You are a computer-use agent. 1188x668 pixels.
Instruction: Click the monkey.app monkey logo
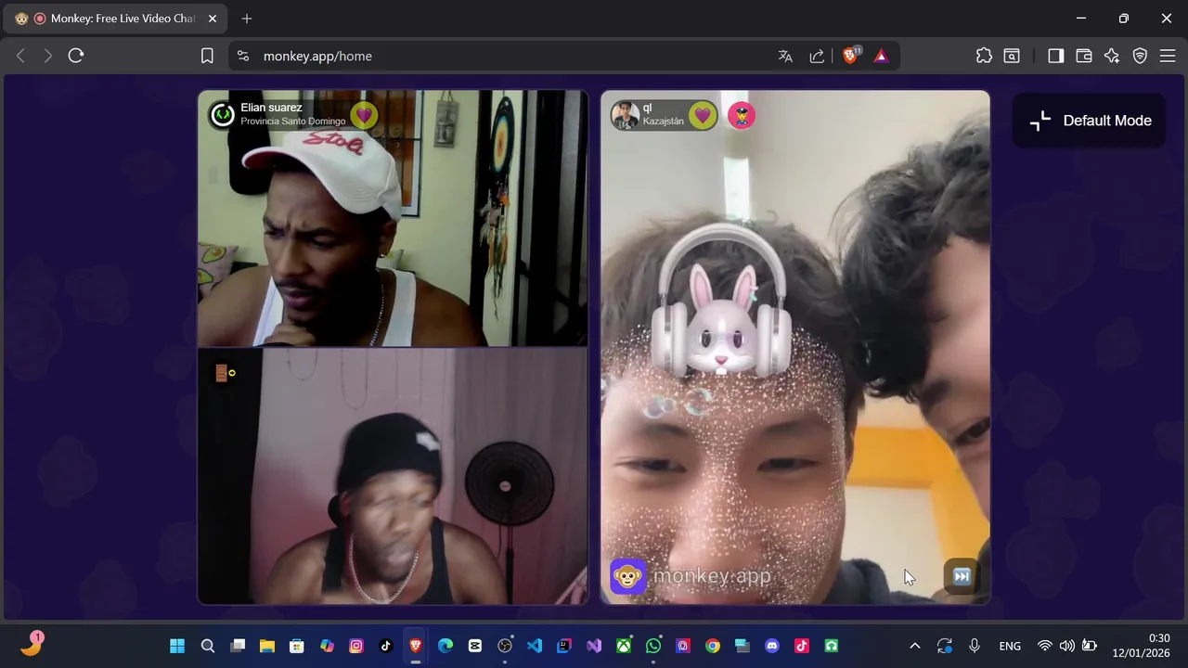click(628, 576)
